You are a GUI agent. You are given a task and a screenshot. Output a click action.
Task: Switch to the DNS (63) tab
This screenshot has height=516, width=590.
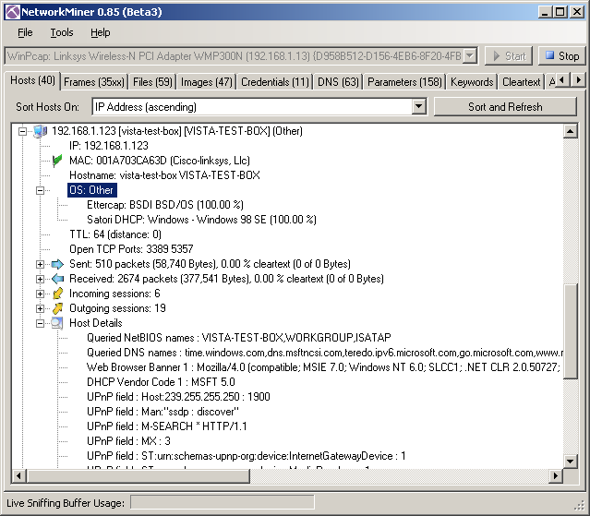(338, 82)
